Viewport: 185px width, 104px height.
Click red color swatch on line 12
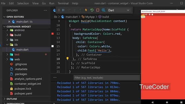(x=53, y=34)
